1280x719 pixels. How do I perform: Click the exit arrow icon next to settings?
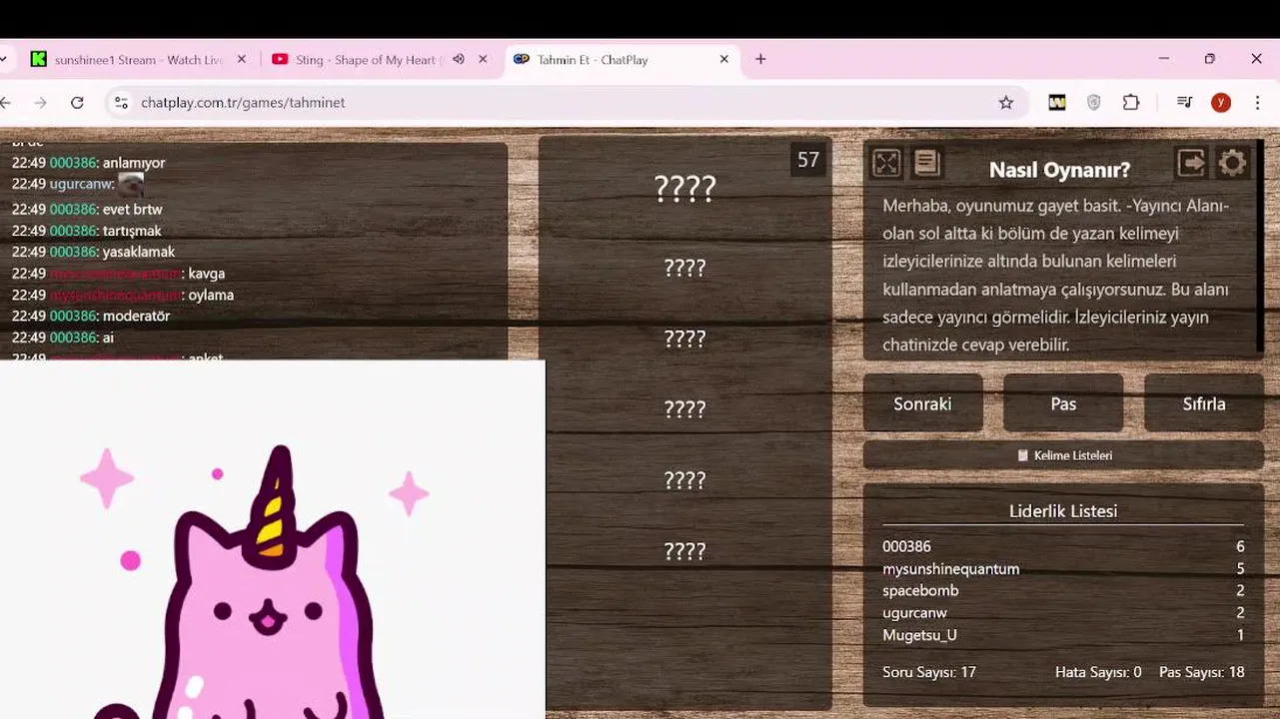[1191, 163]
